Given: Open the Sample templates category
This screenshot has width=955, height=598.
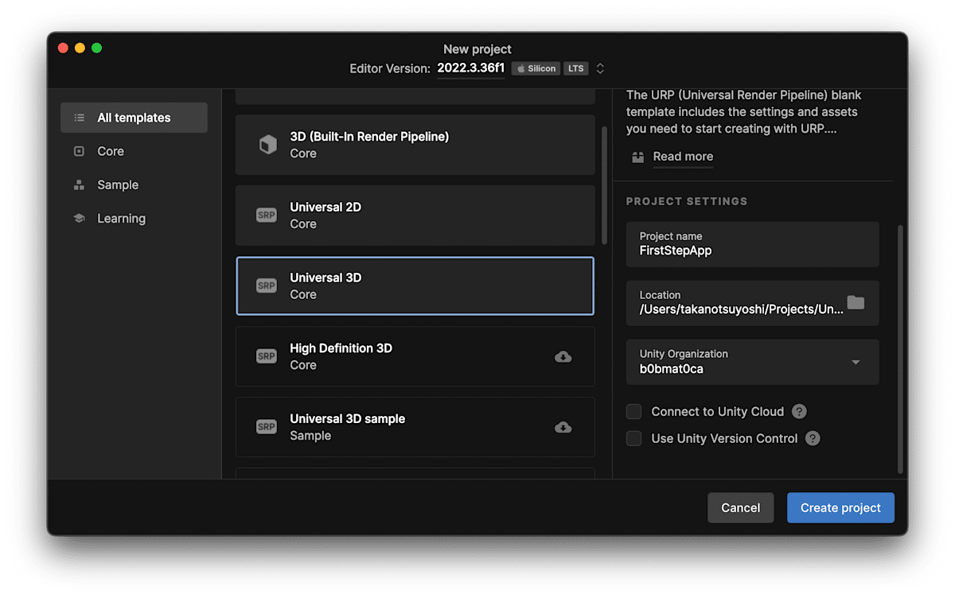Looking at the screenshot, I should coord(134,184).
